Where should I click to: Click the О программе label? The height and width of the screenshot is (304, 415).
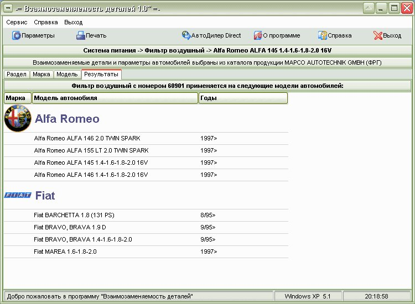coord(282,35)
